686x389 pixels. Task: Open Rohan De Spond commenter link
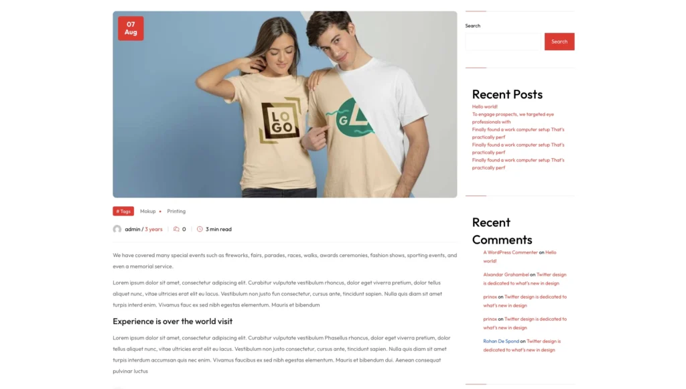click(x=501, y=341)
